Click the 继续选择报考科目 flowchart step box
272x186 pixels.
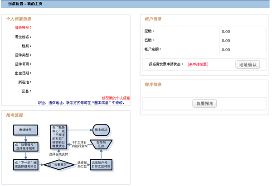pos(25,164)
